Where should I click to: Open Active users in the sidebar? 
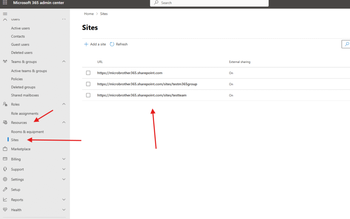click(x=21, y=28)
